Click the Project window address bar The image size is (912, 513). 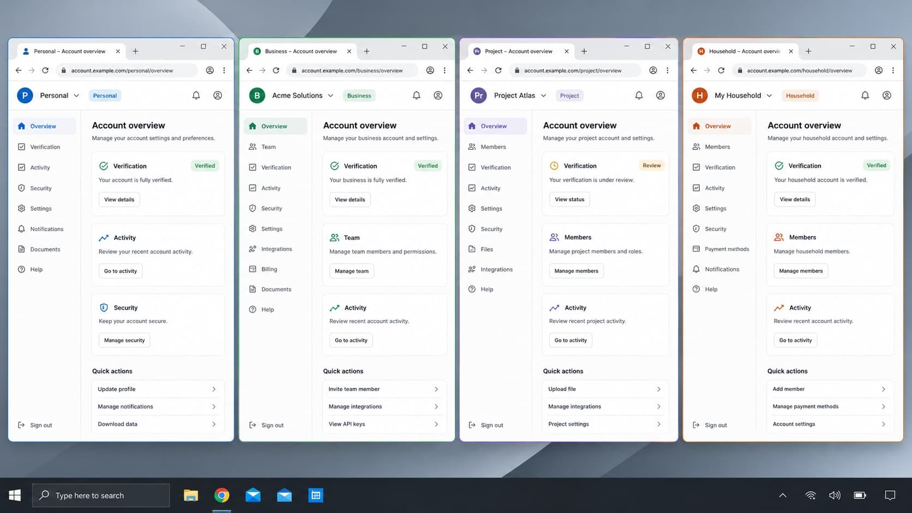[x=575, y=70]
